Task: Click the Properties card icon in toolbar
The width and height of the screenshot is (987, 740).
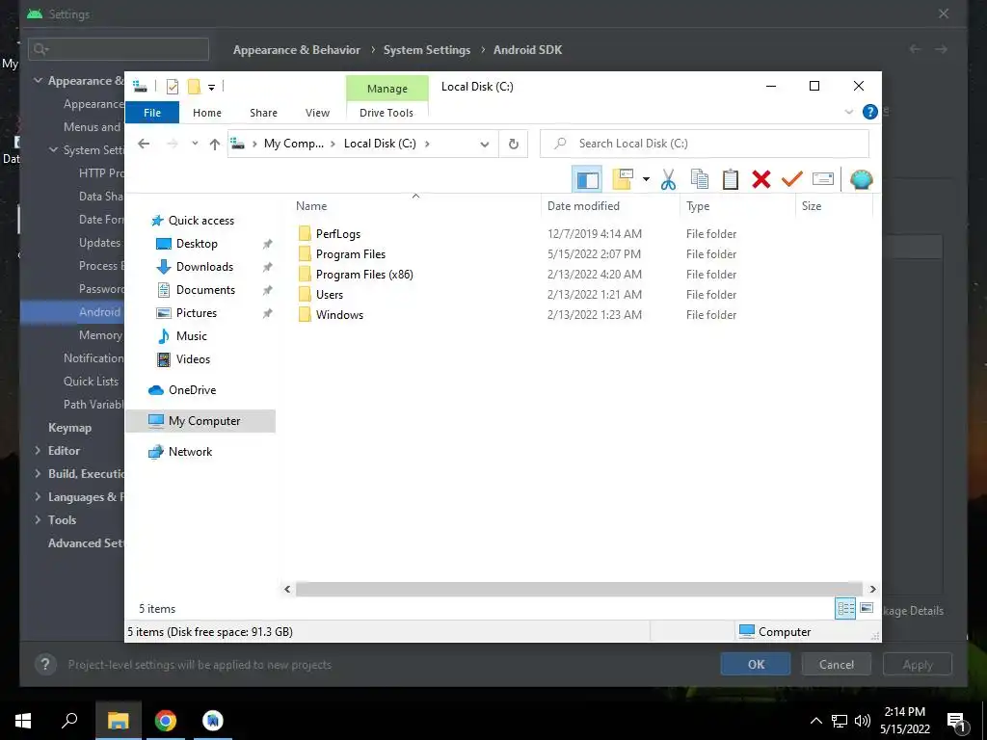Action: [x=823, y=179]
